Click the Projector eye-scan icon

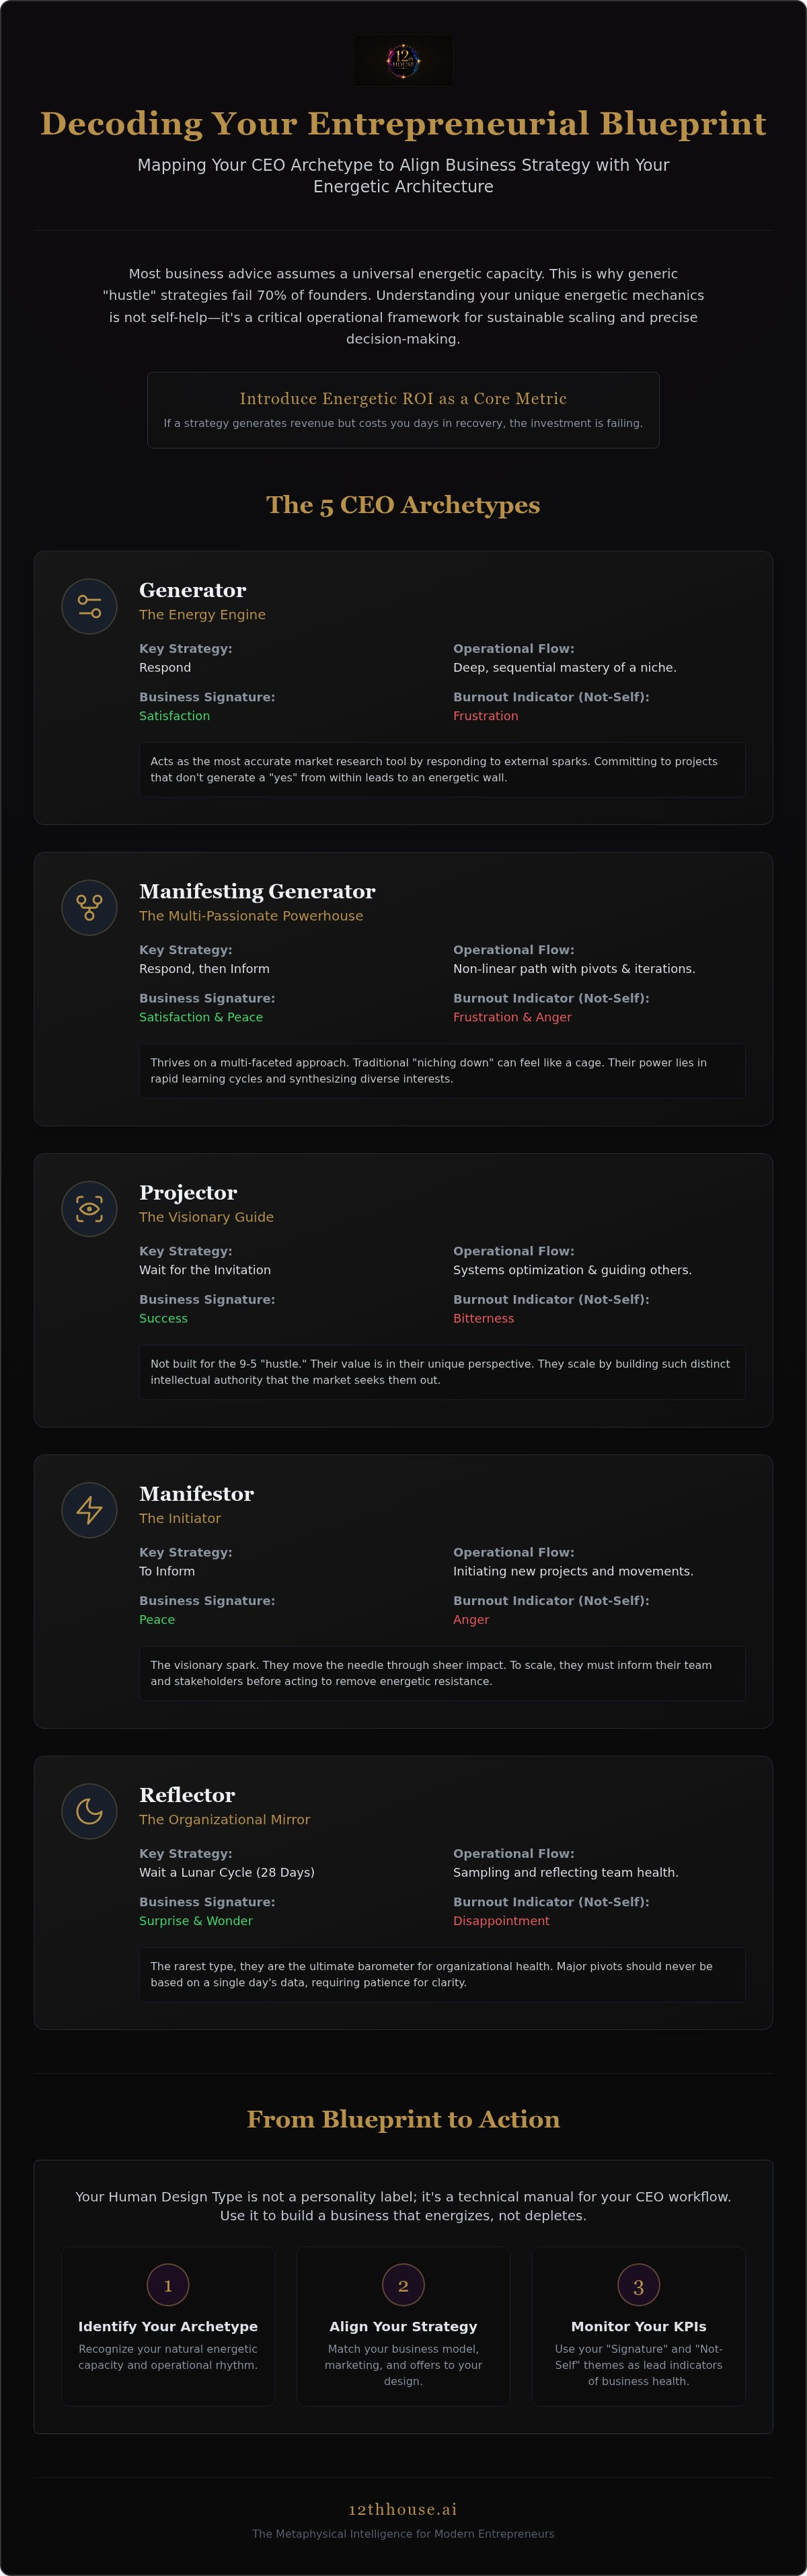(89, 1208)
